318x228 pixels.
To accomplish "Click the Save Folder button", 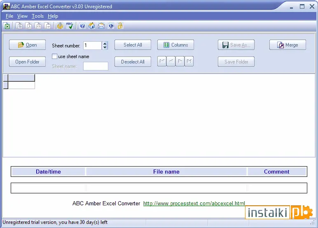I will tap(236, 62).
